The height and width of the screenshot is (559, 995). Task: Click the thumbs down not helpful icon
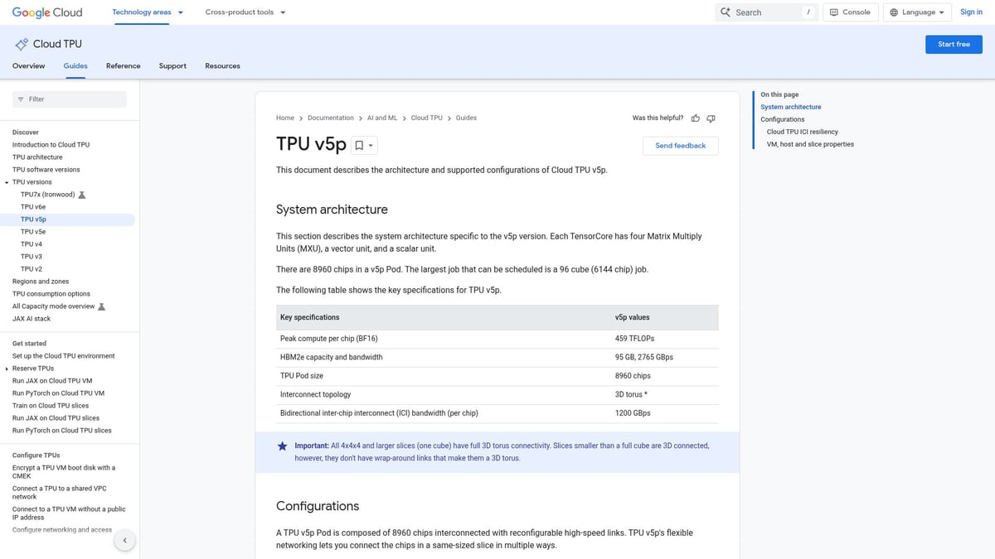pos(711,118)
